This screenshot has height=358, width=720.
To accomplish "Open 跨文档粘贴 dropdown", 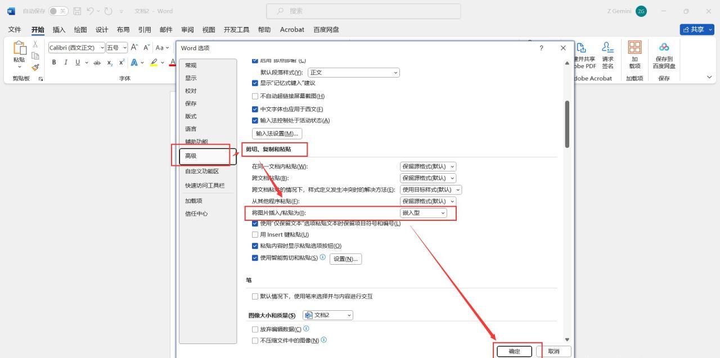I will coord(428,178).
